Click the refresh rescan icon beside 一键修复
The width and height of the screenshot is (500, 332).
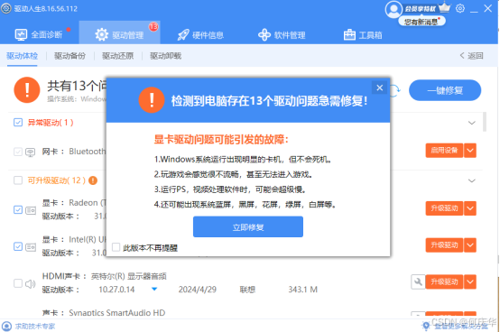coord(395,91)
